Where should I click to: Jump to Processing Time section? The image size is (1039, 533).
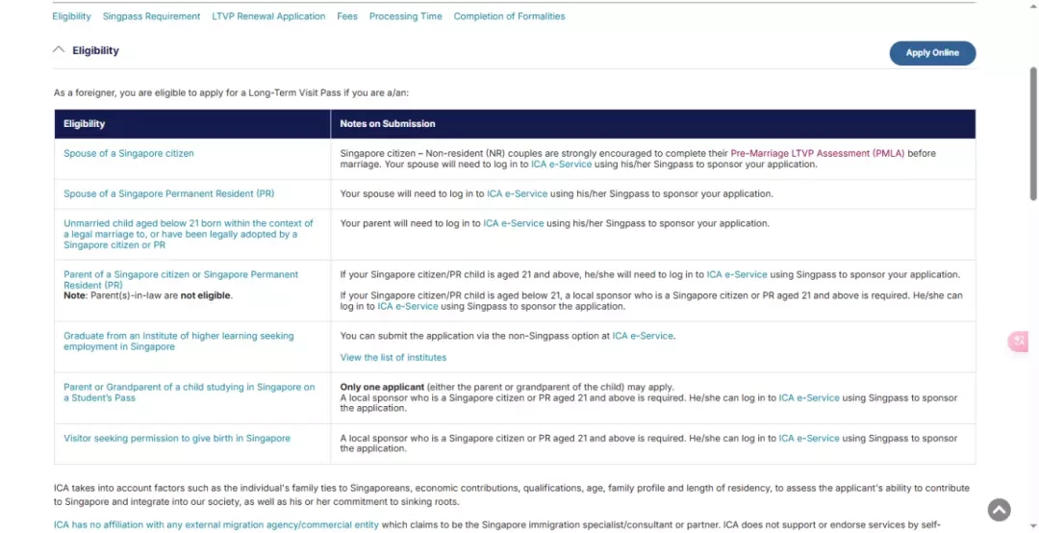point(406,16)
